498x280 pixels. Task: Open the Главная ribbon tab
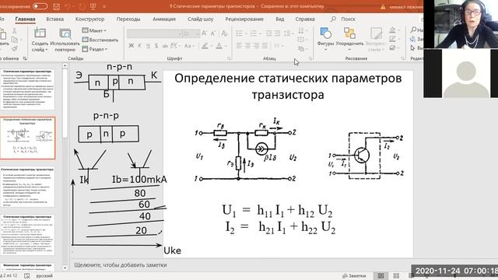coord(25,19)
